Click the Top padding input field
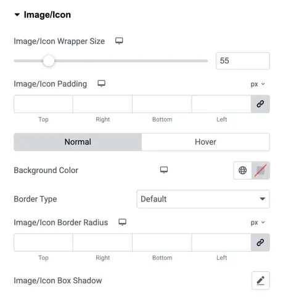This screenshot has height=298, width=283. tap(43, 104)
